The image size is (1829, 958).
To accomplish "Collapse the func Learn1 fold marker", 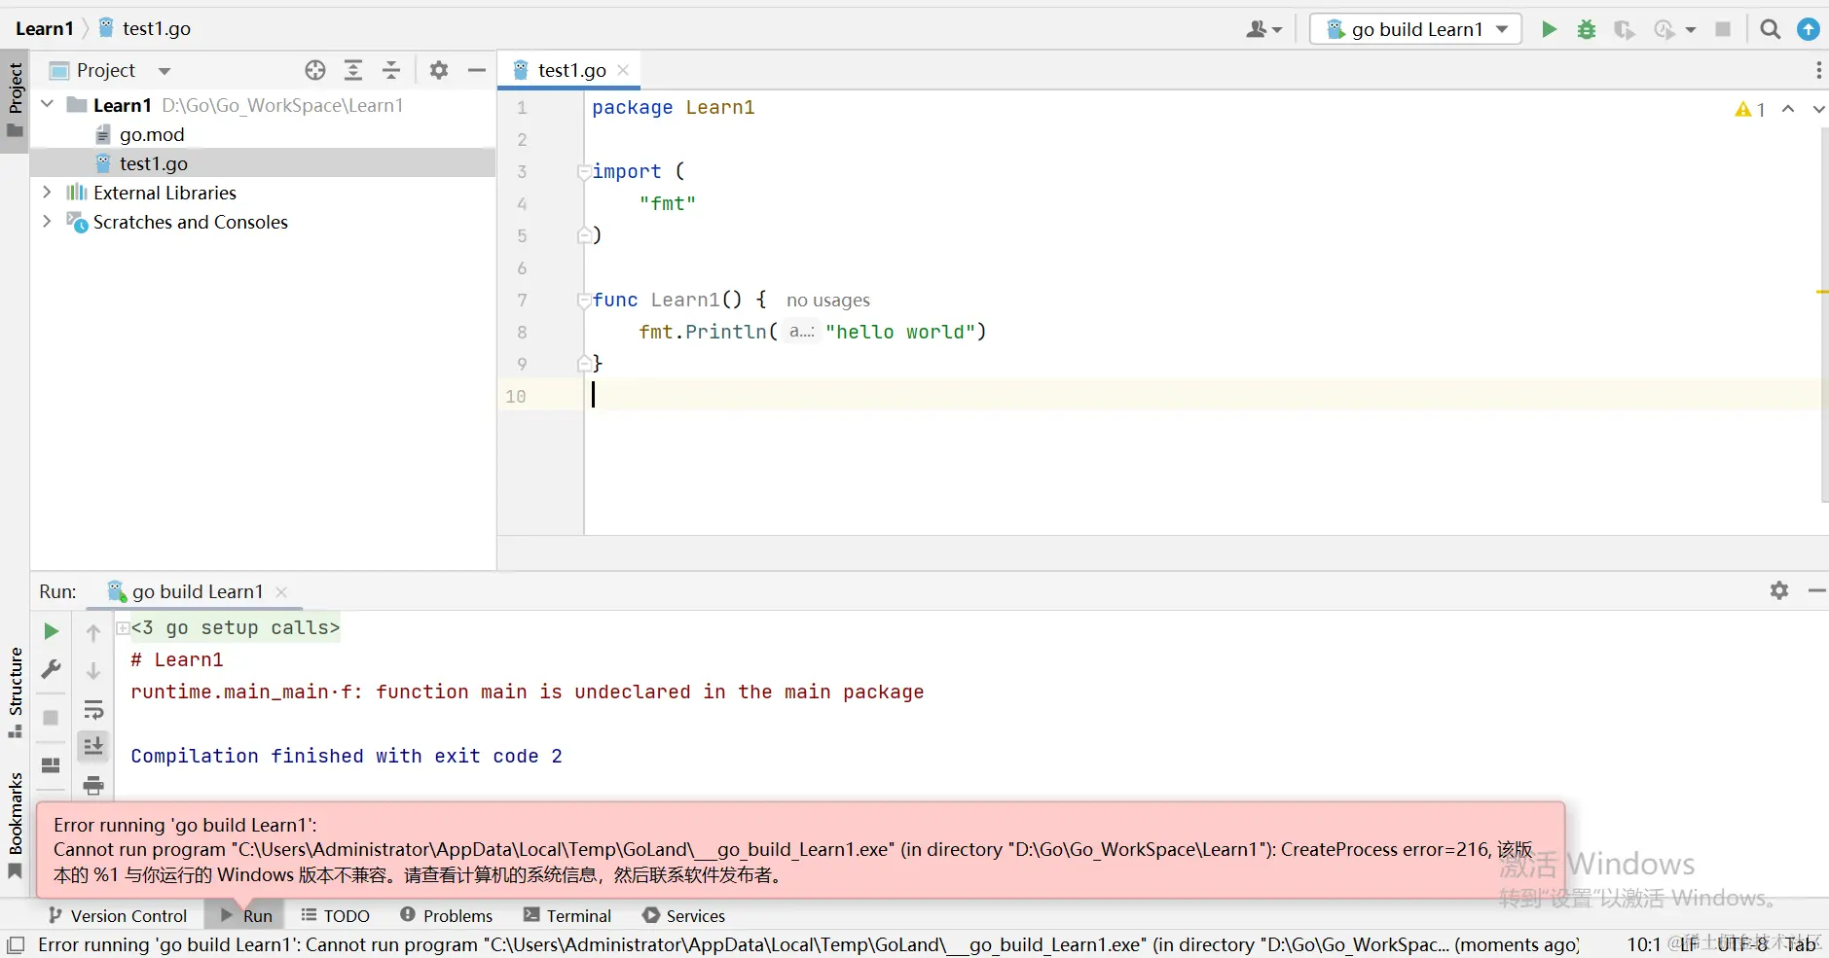I will pyautogui.click(x=584, y=301).
